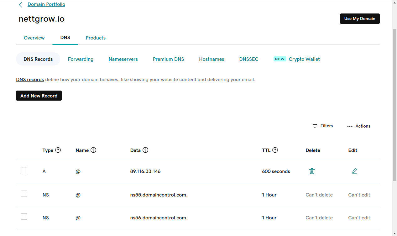397x236 pixels.
Task: Expand the Actions three-dot menu
Action: (x=350, y=126)
